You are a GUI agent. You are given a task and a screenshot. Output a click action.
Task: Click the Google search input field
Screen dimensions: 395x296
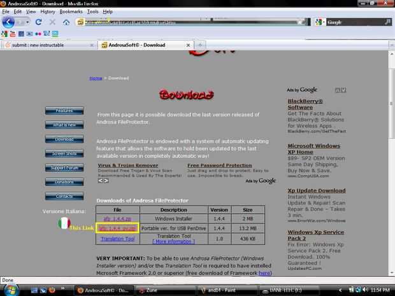coord(355,22)
